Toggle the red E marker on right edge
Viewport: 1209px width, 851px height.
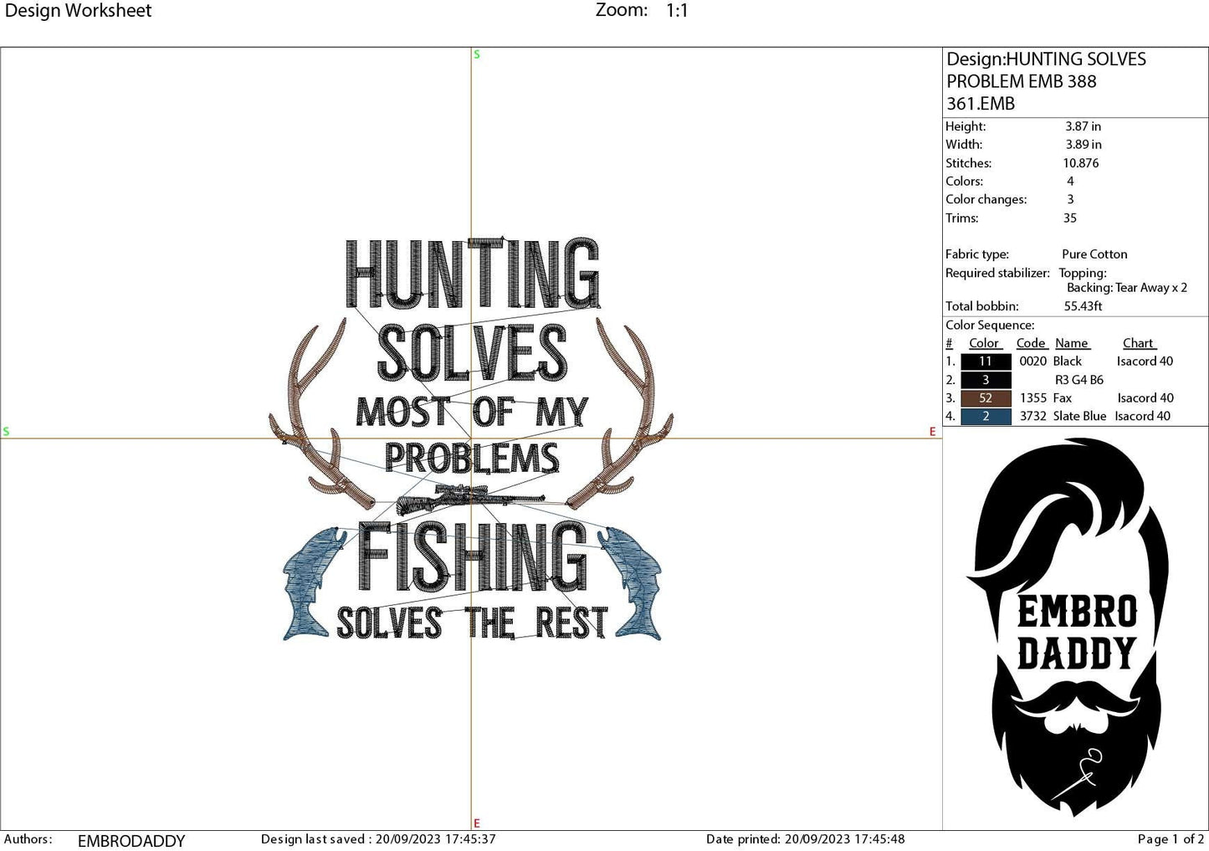pyautogui.click(x=932, y=432)
